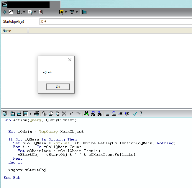
Task: Click the copy icon in script toolbar
Action: [51, 114]
